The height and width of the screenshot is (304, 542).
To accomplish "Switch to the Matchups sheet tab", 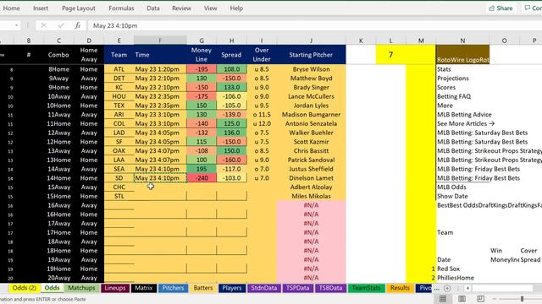I will [x=81, y=288].
